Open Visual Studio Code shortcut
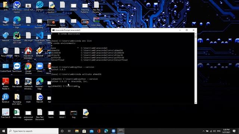The height and width of the screenshot is (134, 239). click(x=40, y=38)
